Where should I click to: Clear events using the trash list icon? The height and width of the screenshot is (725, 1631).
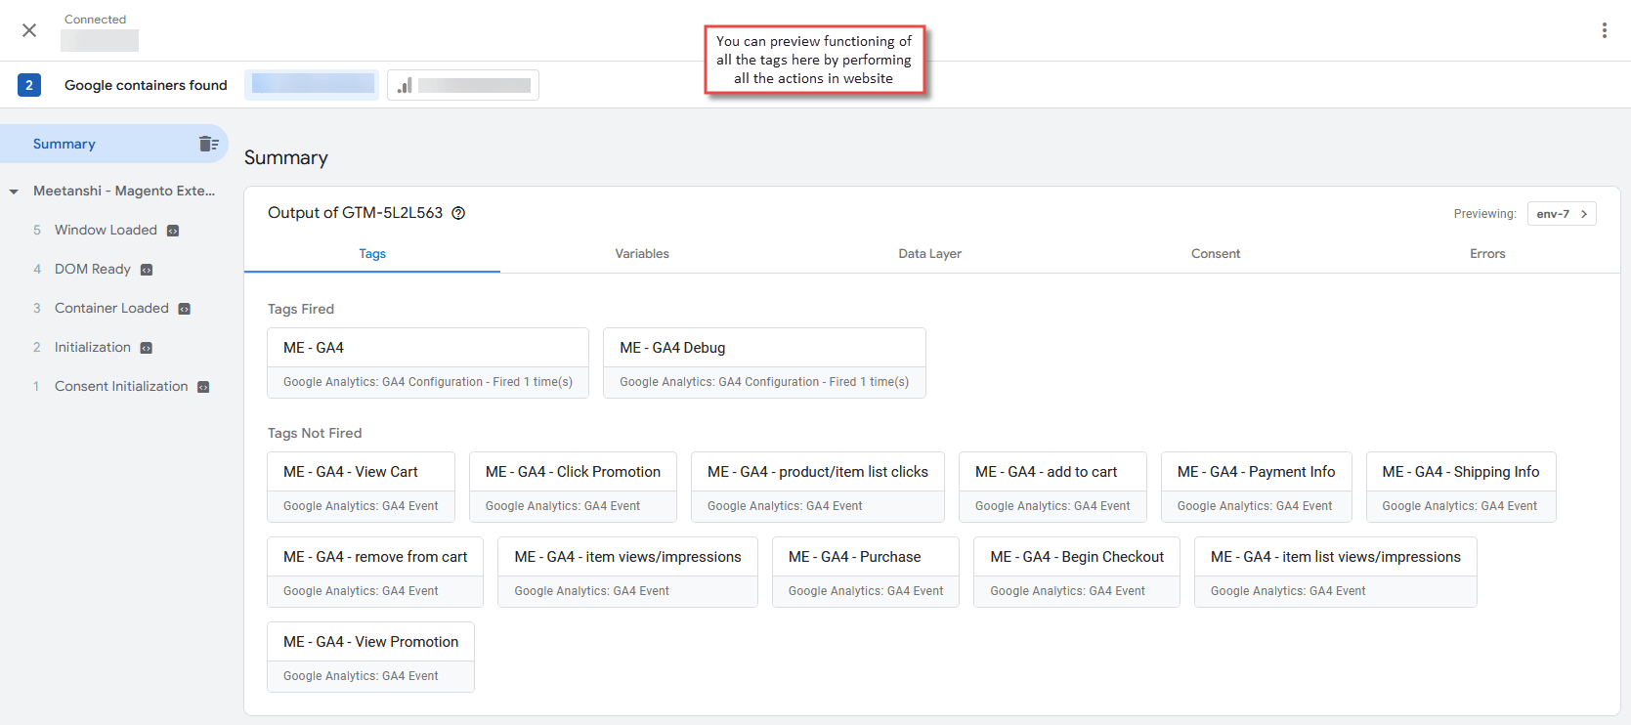coord(208,144)
